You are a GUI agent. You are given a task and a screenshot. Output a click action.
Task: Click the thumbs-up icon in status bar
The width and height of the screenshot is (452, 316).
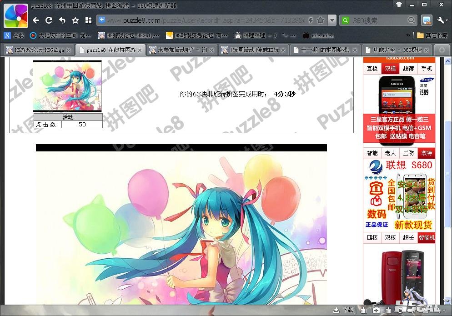(363, 310)
